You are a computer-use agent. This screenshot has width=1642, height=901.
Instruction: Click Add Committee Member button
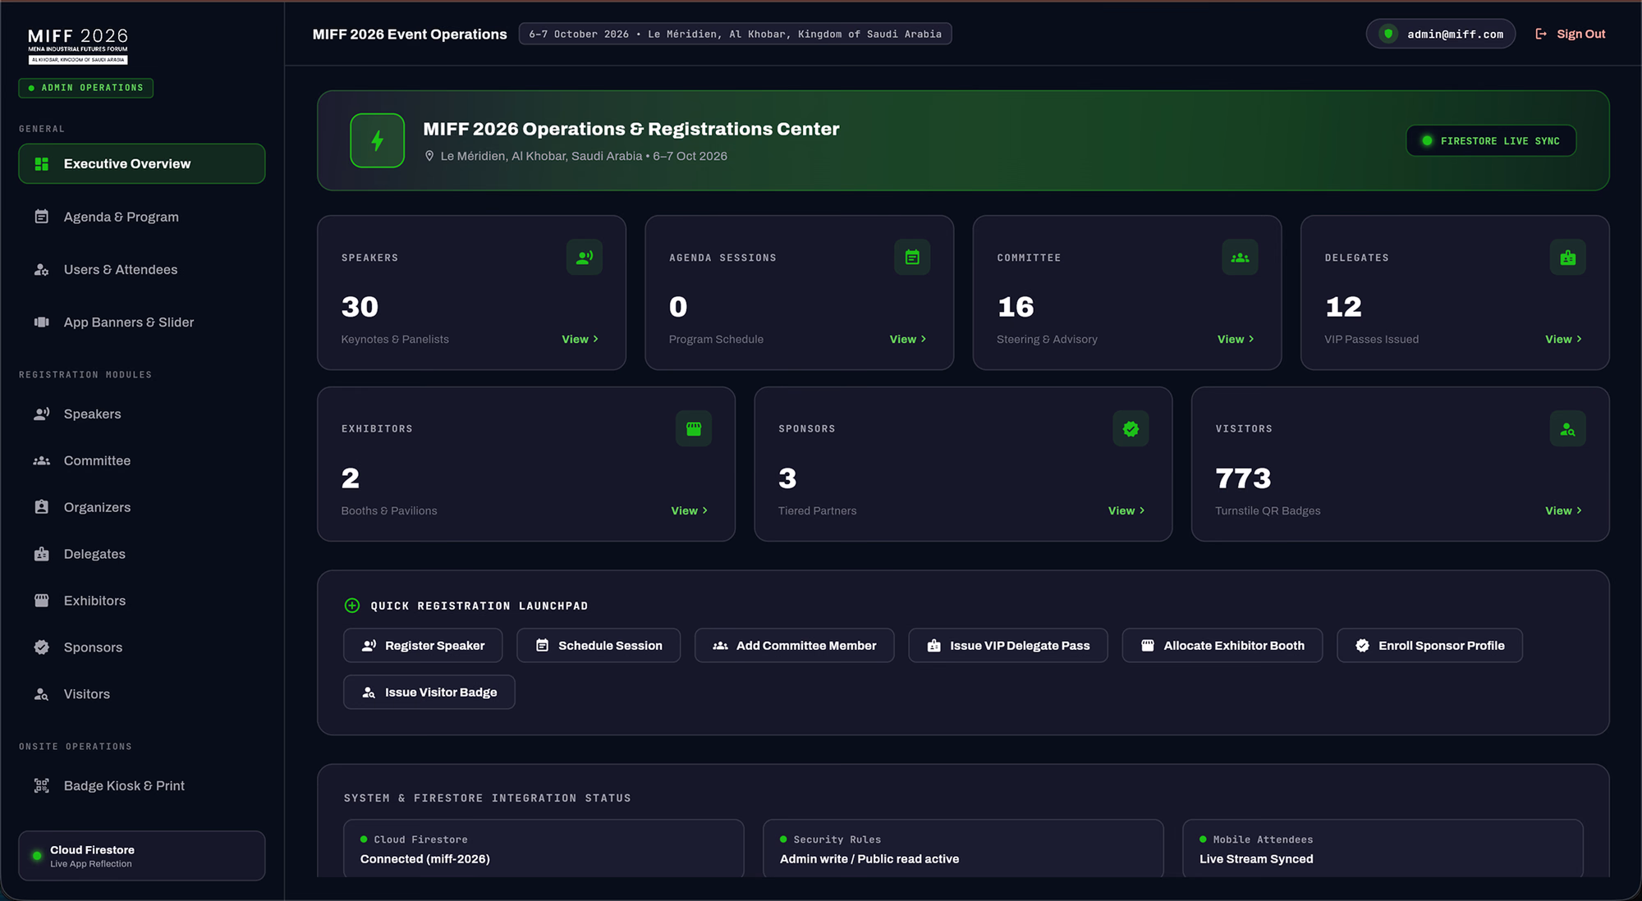[x=794, y=646]
